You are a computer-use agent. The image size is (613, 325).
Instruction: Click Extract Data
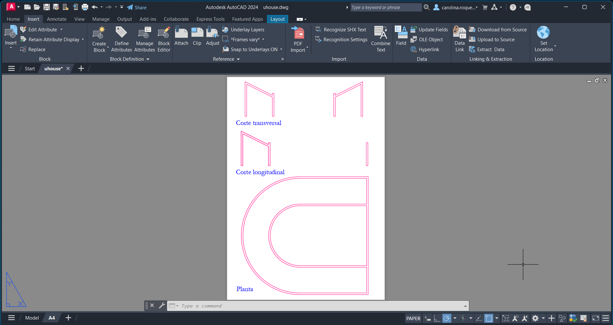point(487,49)
